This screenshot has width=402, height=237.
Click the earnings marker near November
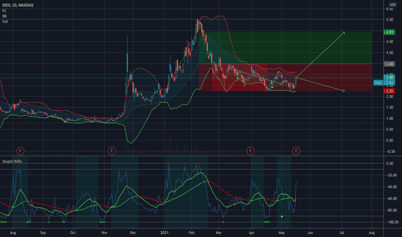pyautogui.click(x=112, y=151)
